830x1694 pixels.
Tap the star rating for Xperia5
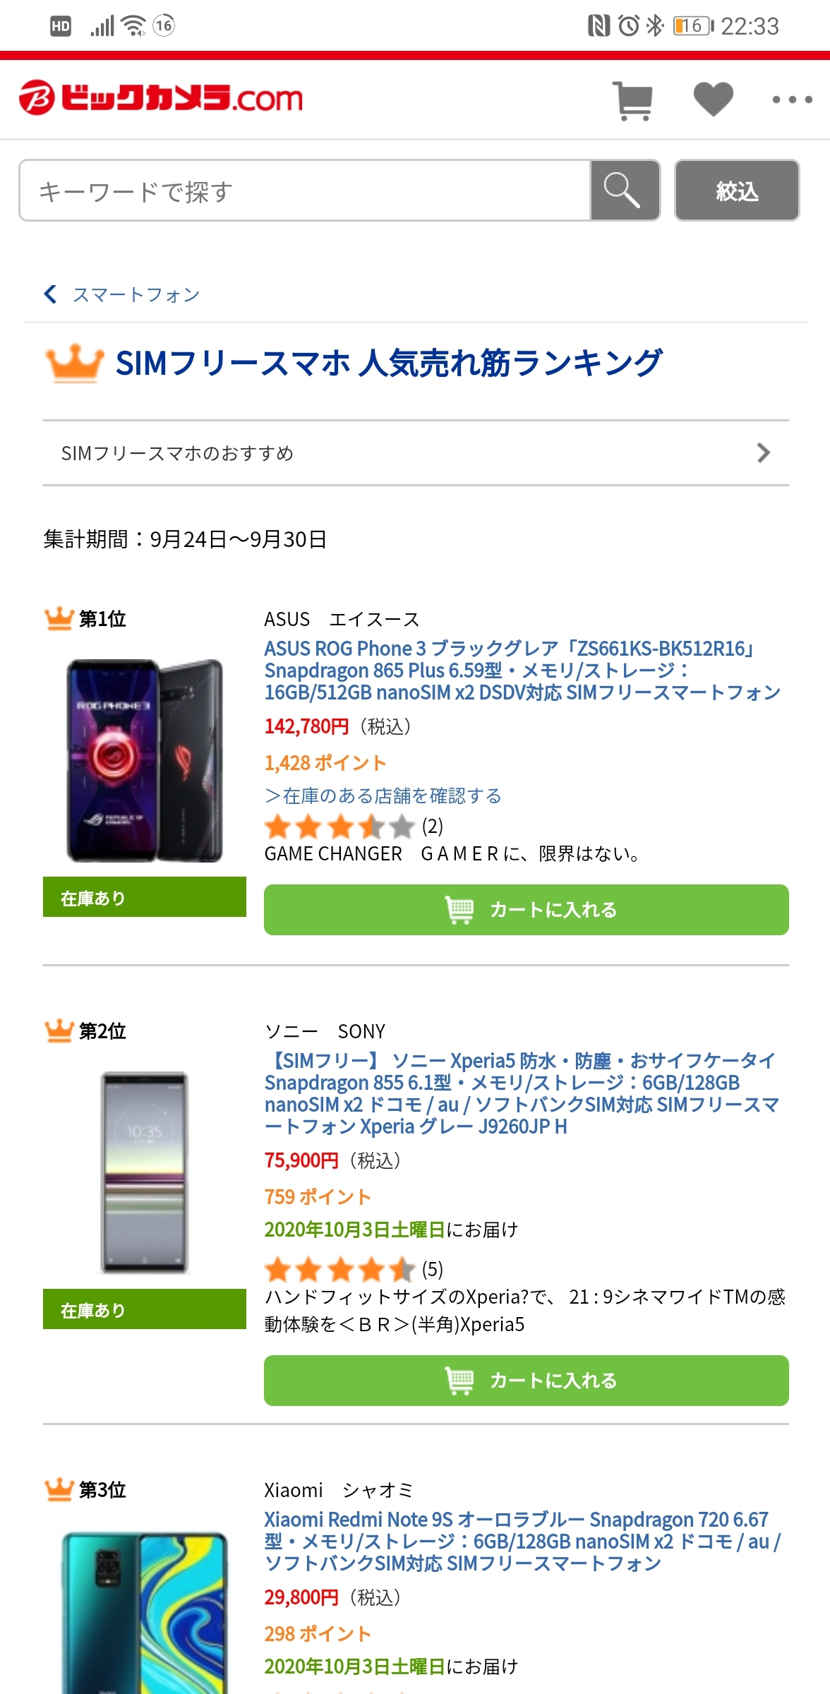[339, 1269]
